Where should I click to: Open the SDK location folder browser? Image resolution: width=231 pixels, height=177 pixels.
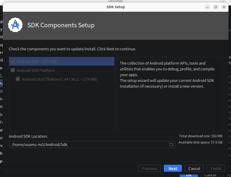point(171,144)
